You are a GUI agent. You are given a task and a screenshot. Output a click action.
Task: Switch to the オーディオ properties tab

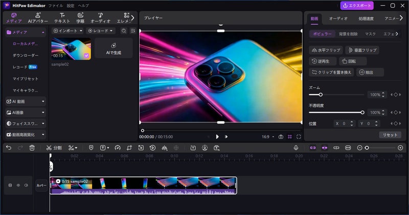[x=338, y=18]
